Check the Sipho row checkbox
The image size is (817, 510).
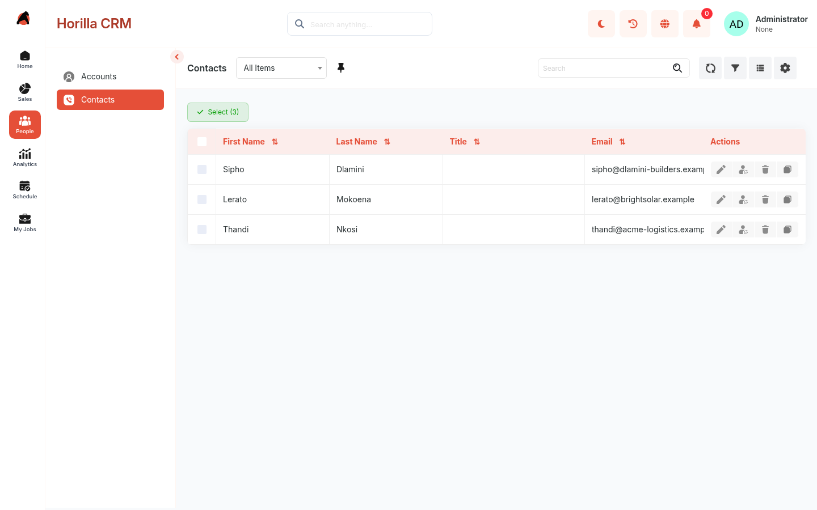click(202, 169)
